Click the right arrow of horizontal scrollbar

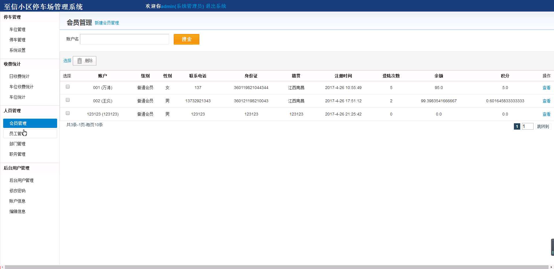pyautogui.click(x=551, y=267)
